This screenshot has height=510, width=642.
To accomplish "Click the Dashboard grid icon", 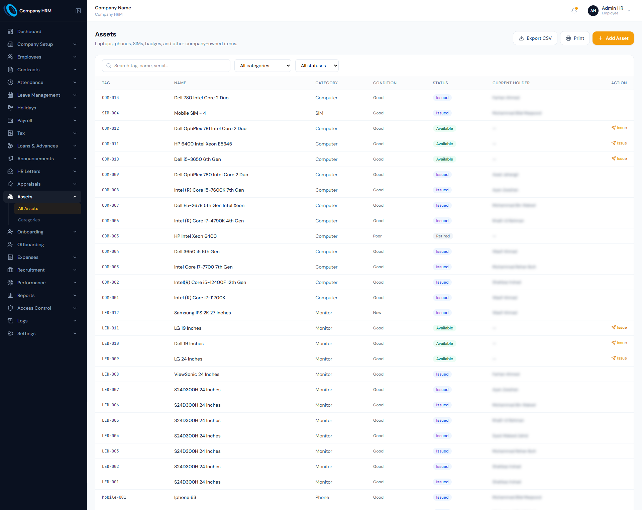I will tap(10, 31).
